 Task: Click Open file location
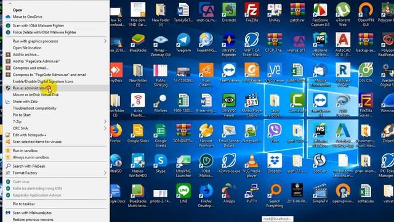[x=56, y=48]
